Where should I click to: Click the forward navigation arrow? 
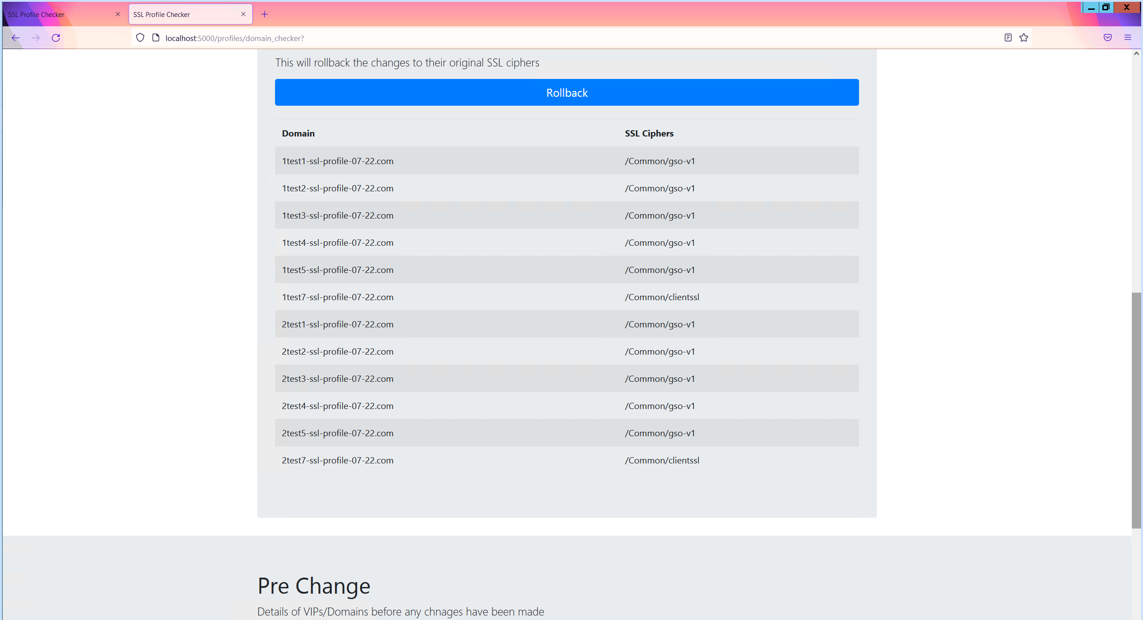36,38
